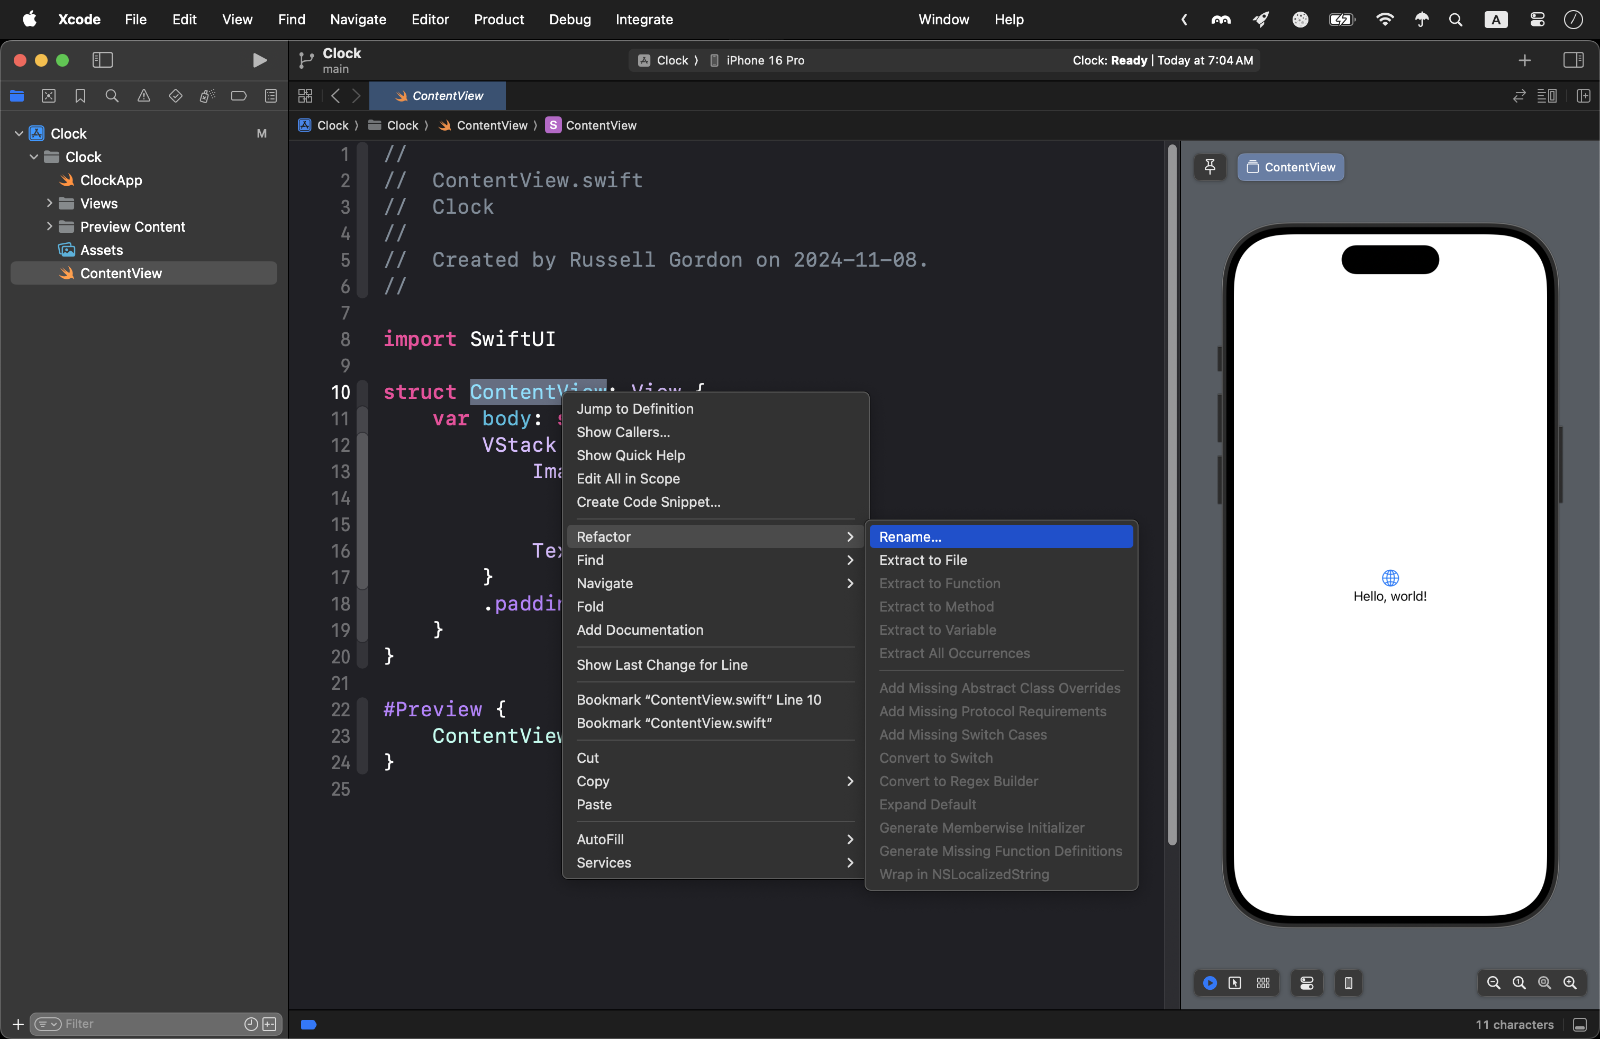The width and height of the screenshot is (1600, 1039).
Task: Open the Find navigator magnifier icon
Action: click(112, 96)
